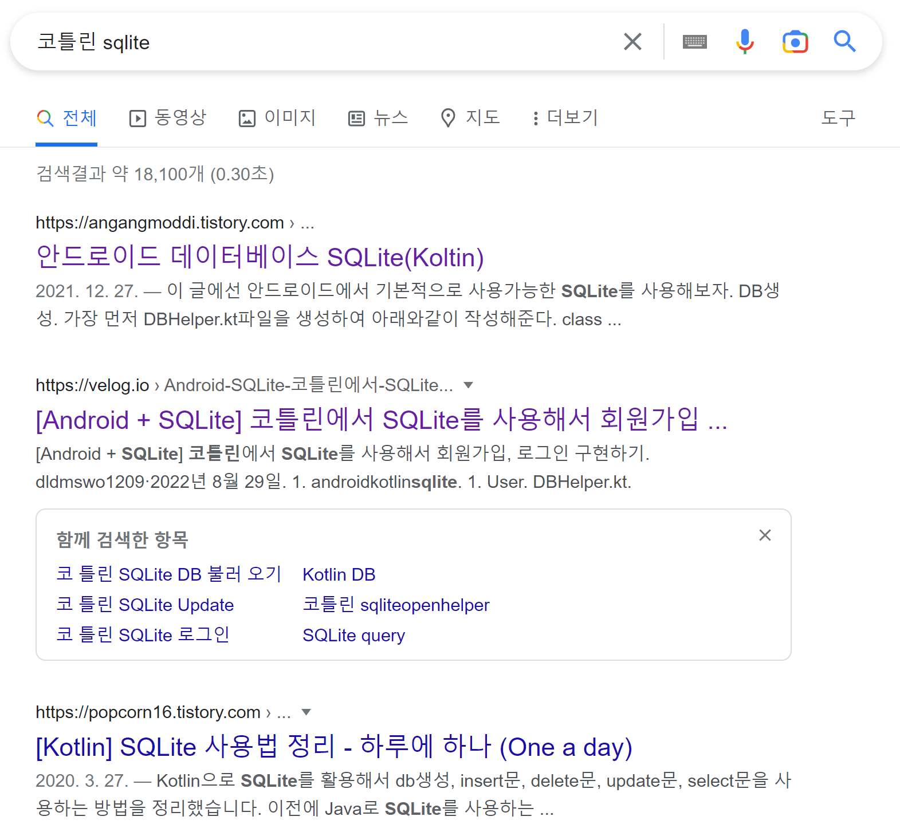The width and height of the screenshot is (900, 832).
Task: Open [Kotlin] SQLite 사용법 정리 result
Action: 334,747
